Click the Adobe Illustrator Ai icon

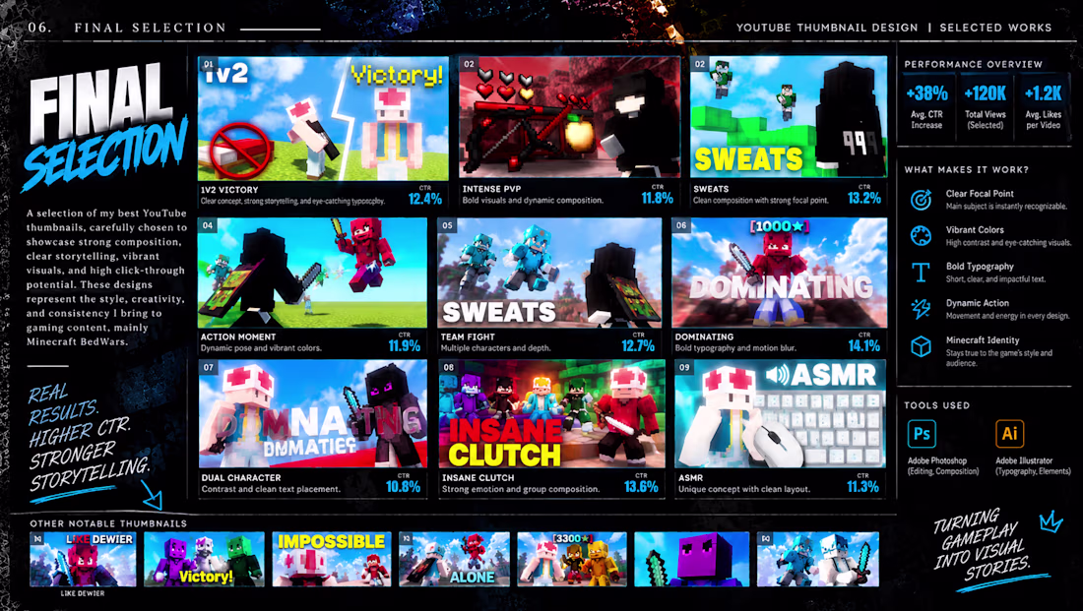click(1009, 434)
